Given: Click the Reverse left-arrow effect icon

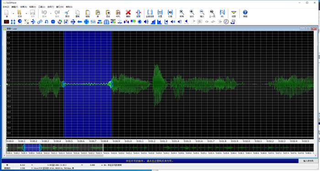Looking at the screenshot, I should point(80,21).
